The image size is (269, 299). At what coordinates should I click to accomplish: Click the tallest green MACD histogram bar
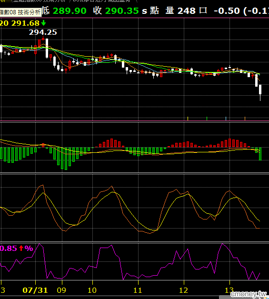[66, 159]
